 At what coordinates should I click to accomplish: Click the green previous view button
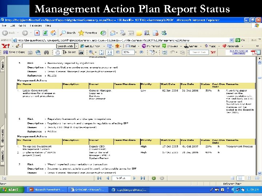click(154, 178)
